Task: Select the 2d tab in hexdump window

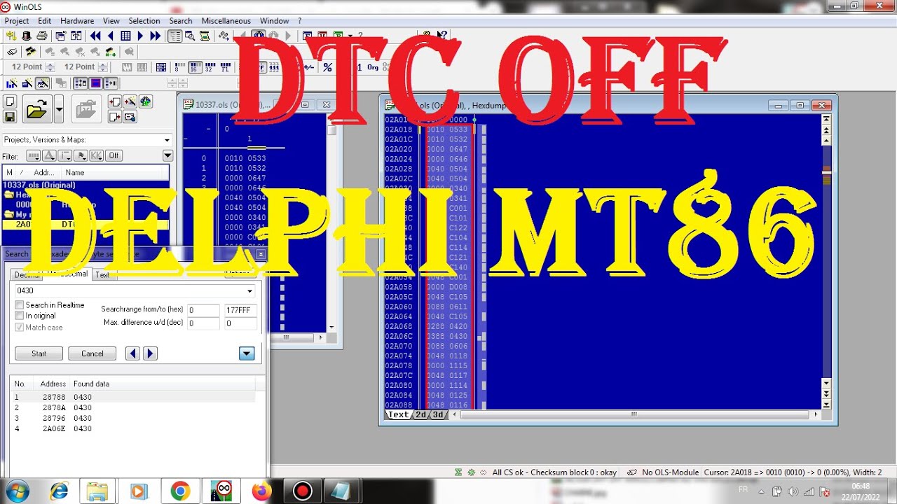Action: point(420,414)
